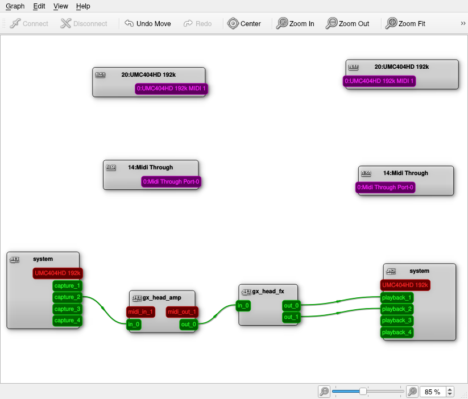
Task: Click the zoom-in magnifier in the status bar
Action: [412, 392]
